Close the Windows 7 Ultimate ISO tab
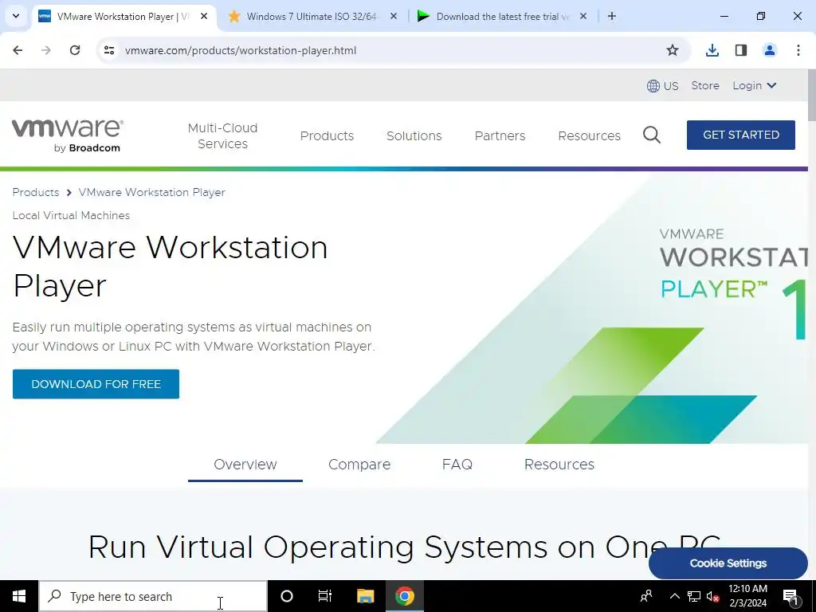 (x=394, y=16)
